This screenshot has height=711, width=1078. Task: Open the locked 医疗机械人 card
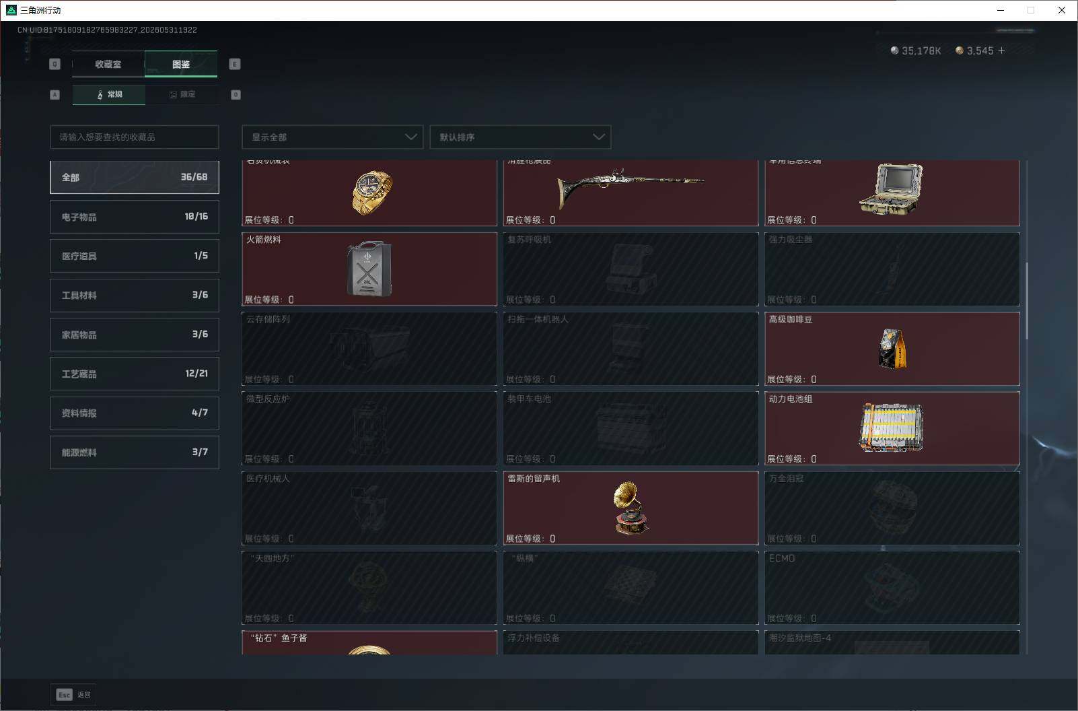click(x=369, y=508)
